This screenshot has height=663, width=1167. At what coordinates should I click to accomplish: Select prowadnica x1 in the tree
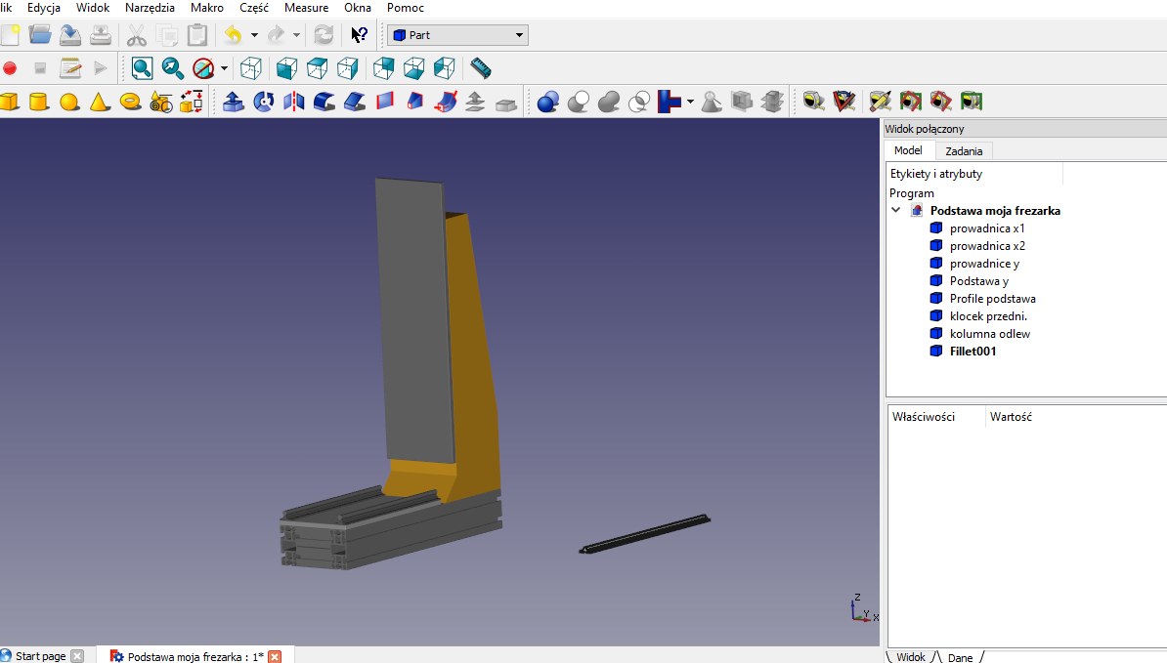point(987,228)
